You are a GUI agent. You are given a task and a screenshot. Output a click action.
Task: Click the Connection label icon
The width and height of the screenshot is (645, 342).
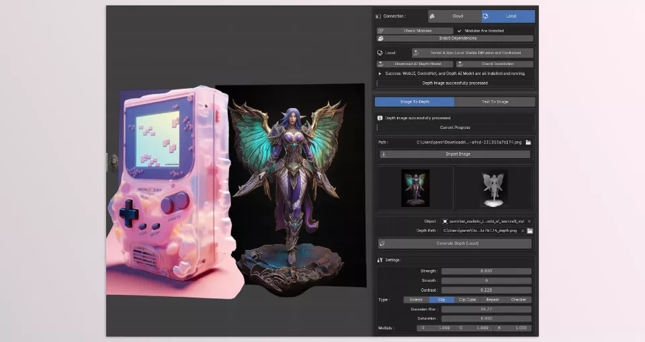(378, 16)
